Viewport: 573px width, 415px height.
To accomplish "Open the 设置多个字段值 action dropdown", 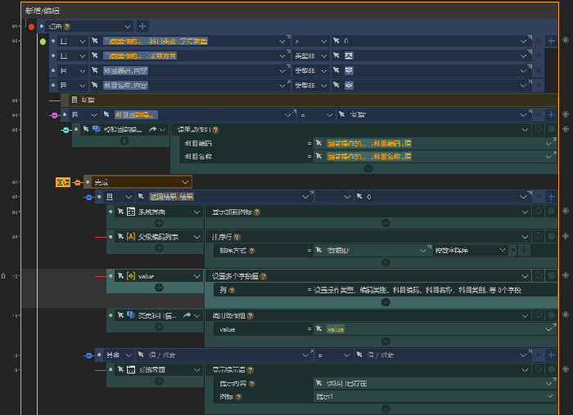I will coord(526,276).
